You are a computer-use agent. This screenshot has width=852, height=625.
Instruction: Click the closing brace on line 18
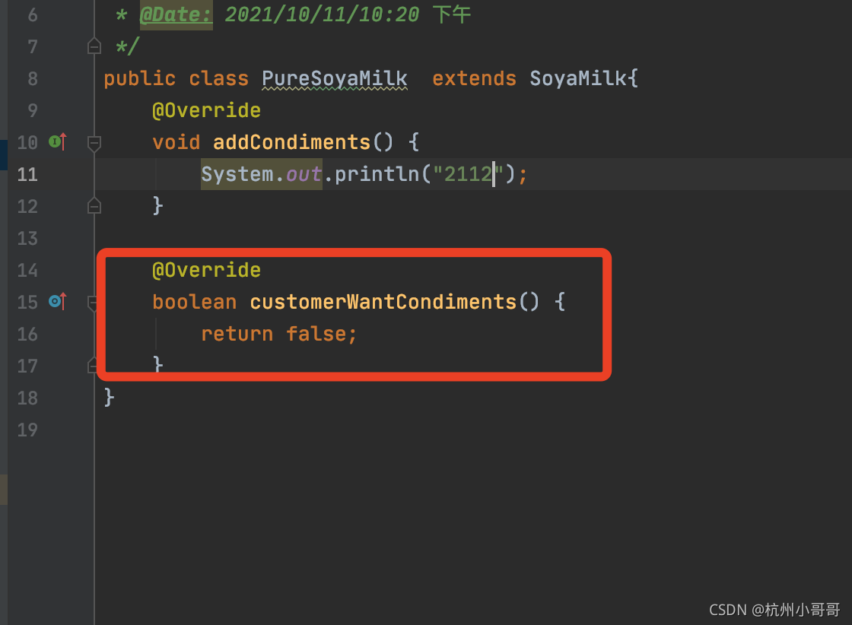pos(109,398)
